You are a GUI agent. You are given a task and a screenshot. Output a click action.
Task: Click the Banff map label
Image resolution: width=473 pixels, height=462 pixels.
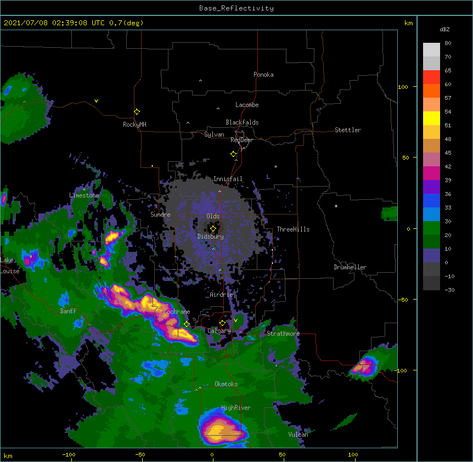pyautogui.click(x=68, y=311)
